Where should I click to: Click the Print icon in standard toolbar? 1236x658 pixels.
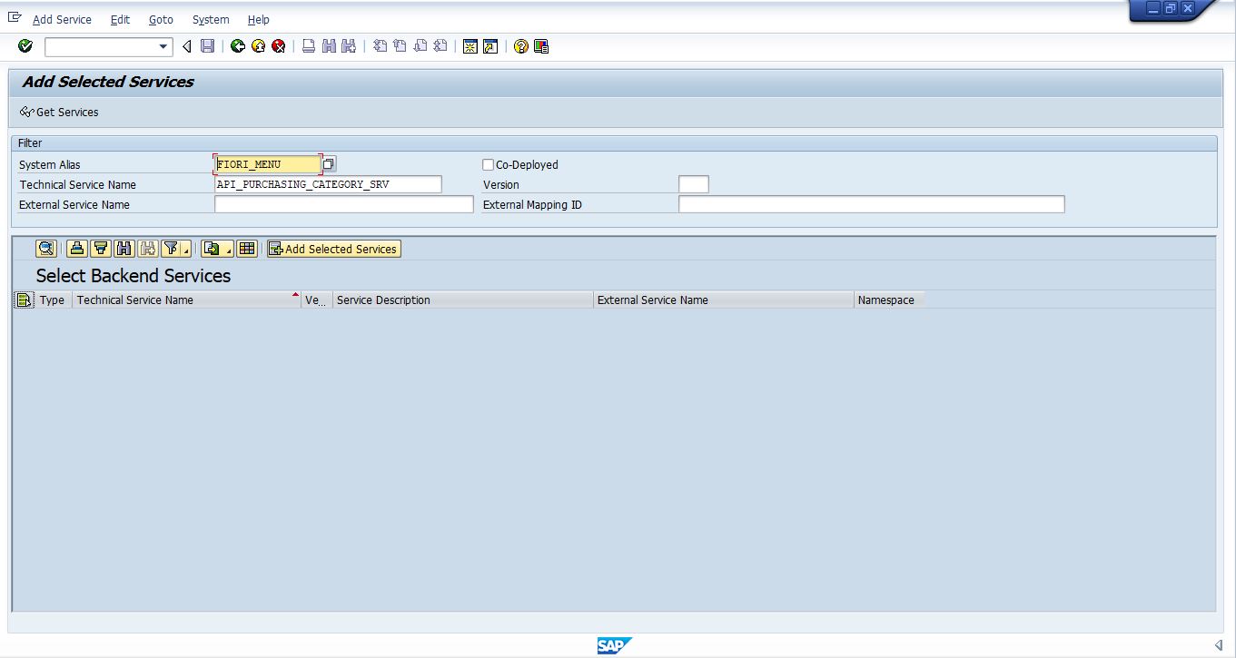(x=309, y=46)
